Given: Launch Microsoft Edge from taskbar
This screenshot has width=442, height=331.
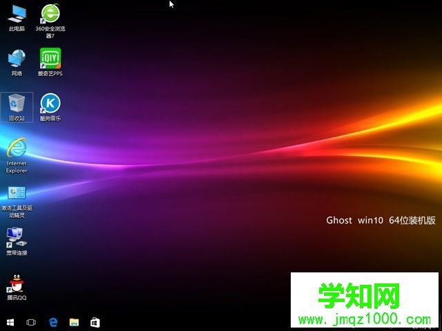Looking at the screenshot, I should point(53,322).
